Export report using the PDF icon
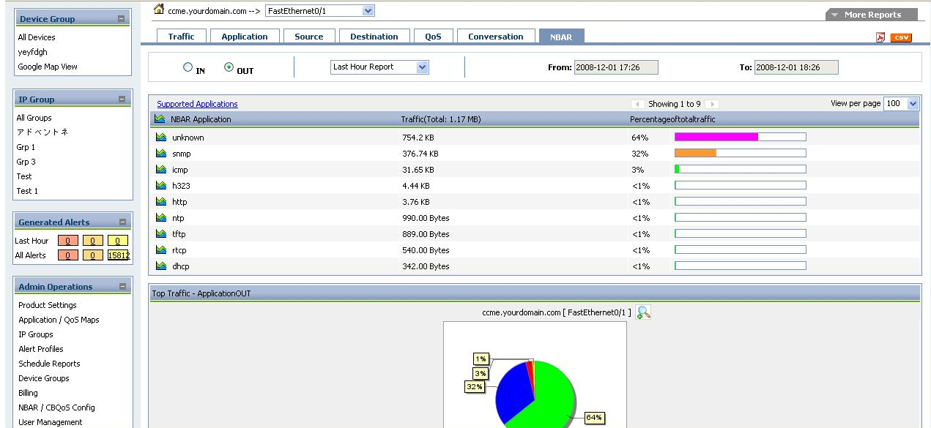Screen dimensions: 931x428 (880, 38)
